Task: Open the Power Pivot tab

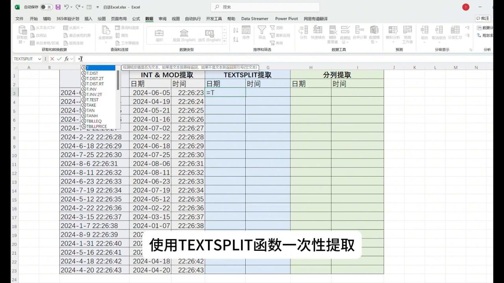Action: click(286, 19)
